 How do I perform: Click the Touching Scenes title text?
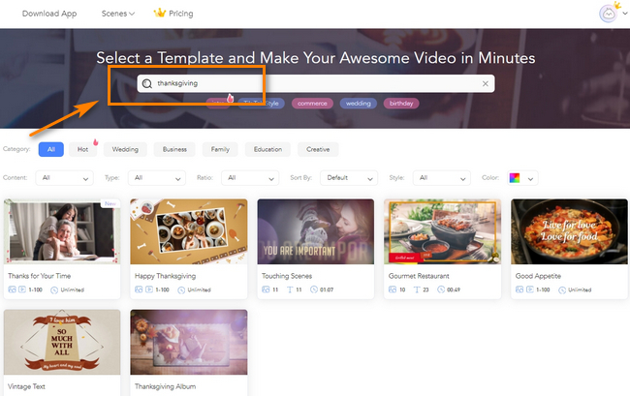[287, 276]
